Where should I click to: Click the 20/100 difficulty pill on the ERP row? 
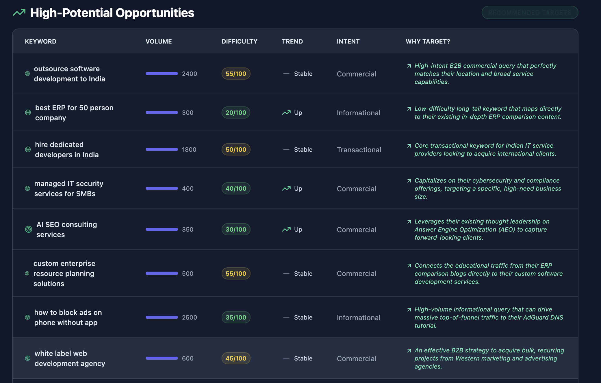pos(236,112)
